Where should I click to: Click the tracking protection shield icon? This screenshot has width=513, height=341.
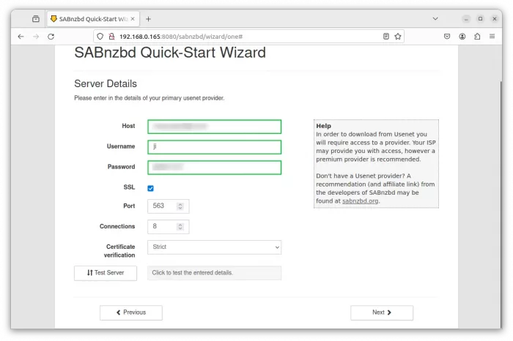tap(100, 36)
